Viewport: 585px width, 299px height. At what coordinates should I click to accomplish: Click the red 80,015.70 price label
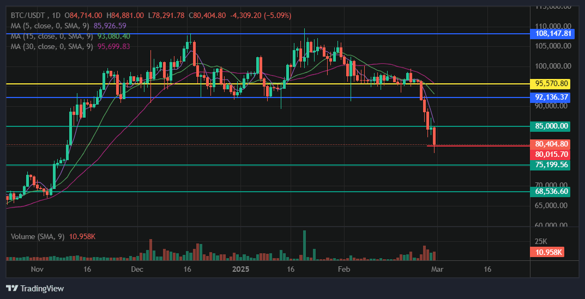point(550,154)
